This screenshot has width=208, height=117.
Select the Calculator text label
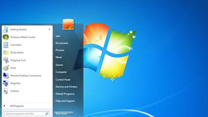coord(16,45)
